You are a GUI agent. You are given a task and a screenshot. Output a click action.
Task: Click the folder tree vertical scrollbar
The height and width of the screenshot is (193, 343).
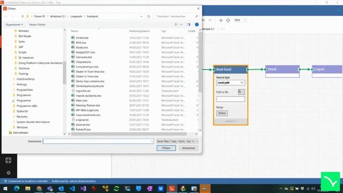point(64,73)
